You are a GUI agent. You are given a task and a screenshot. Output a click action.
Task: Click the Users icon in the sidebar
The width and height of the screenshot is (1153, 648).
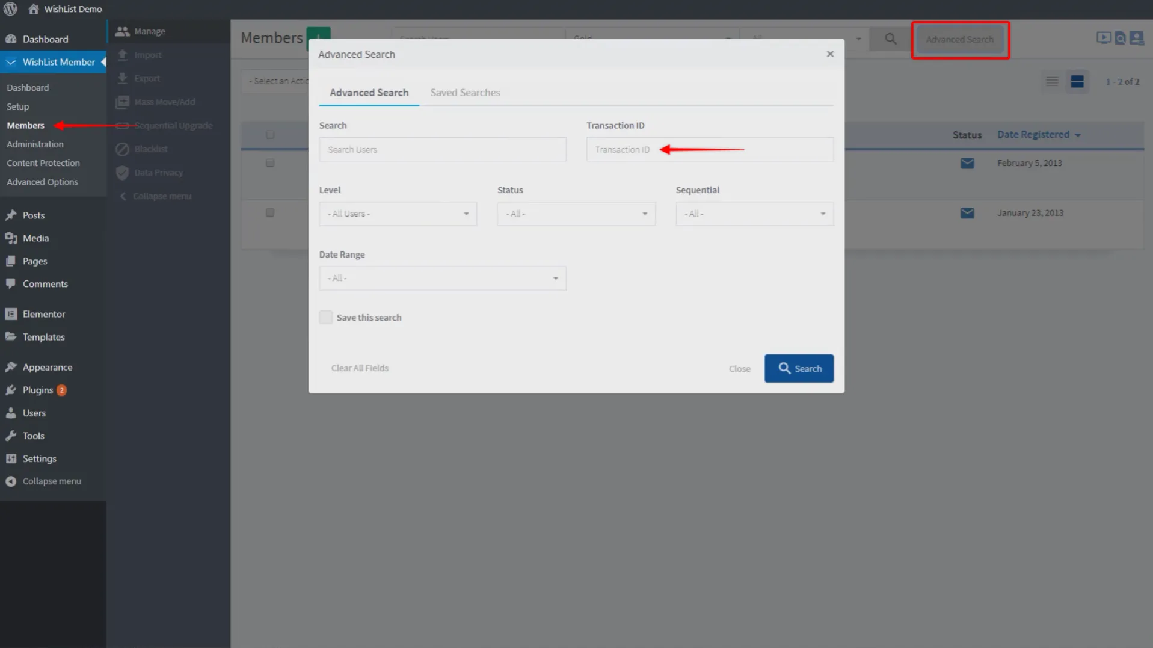(11, 413)
